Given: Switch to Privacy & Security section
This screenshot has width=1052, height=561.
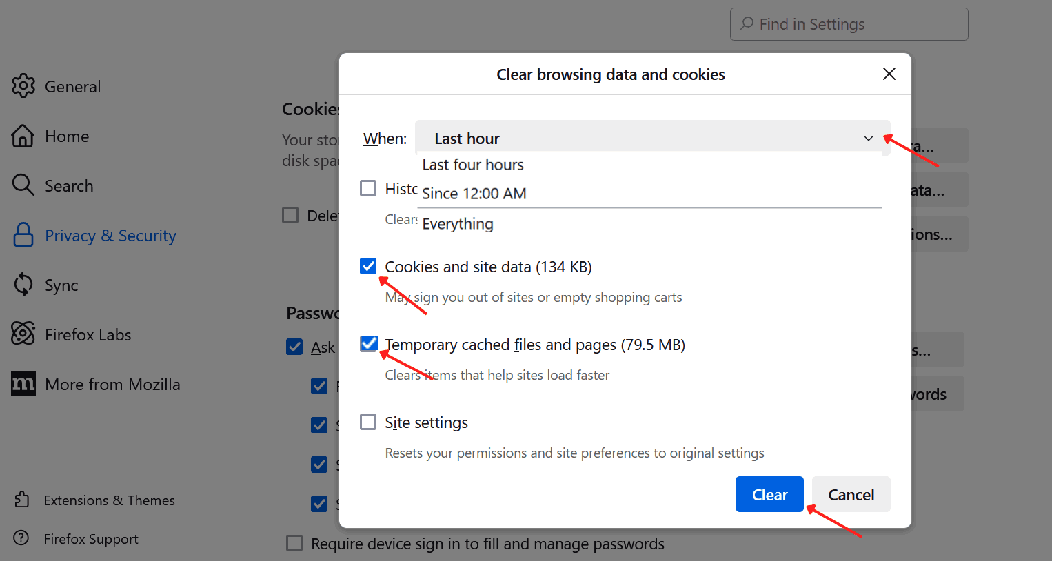Looking at the screenshot, I should pyautogui.click(x=110, y=235).
